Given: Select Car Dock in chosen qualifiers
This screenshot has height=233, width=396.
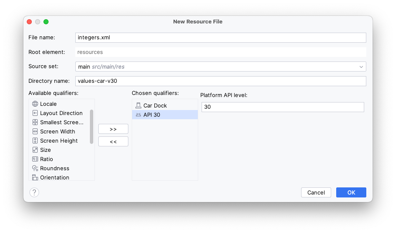Looking at the screenshot, I should [x=155, y=105].
